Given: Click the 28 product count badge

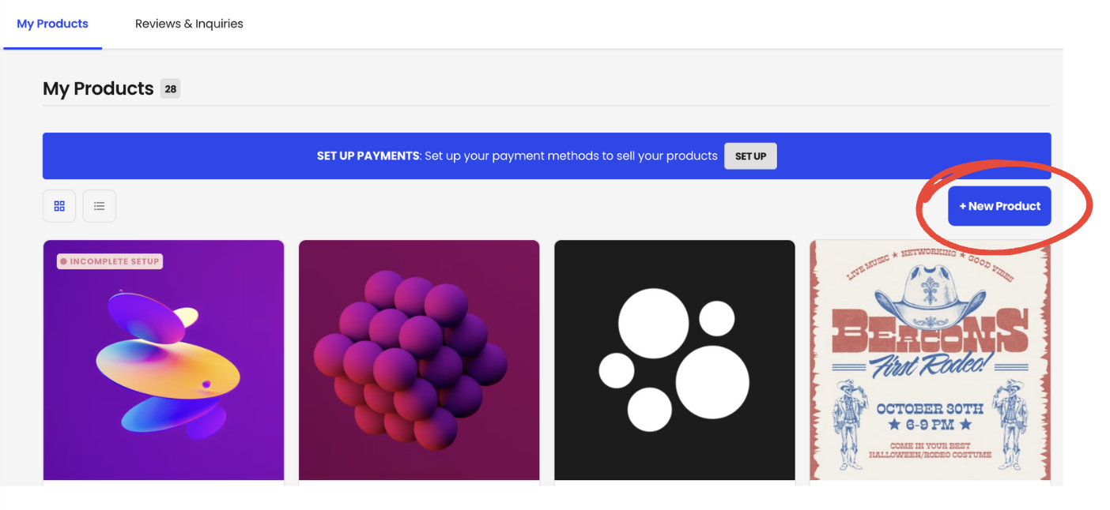Looking at the screenshot, I should (170, 88).
